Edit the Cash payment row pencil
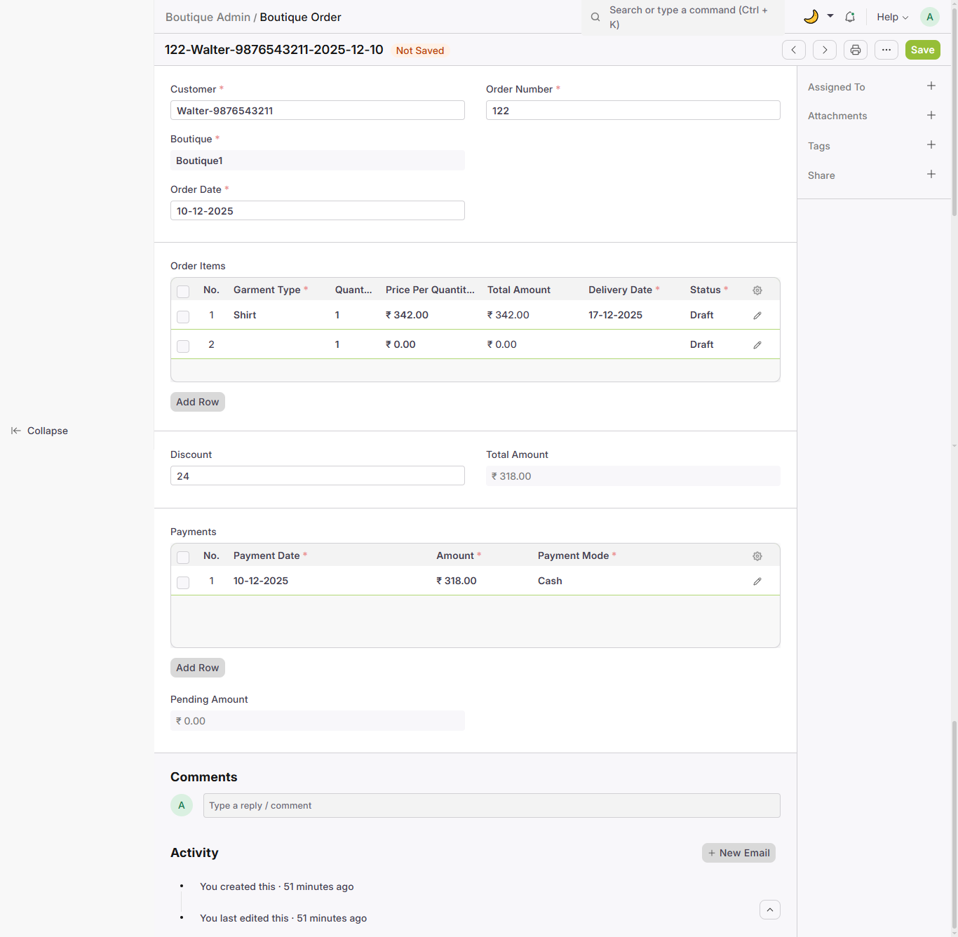Screen dimensions: 958x937 tap(757, 581)
